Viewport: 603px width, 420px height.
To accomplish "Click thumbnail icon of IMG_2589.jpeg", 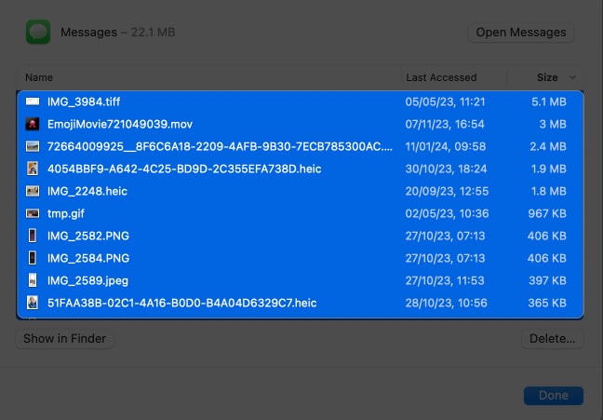I will 33,280.
